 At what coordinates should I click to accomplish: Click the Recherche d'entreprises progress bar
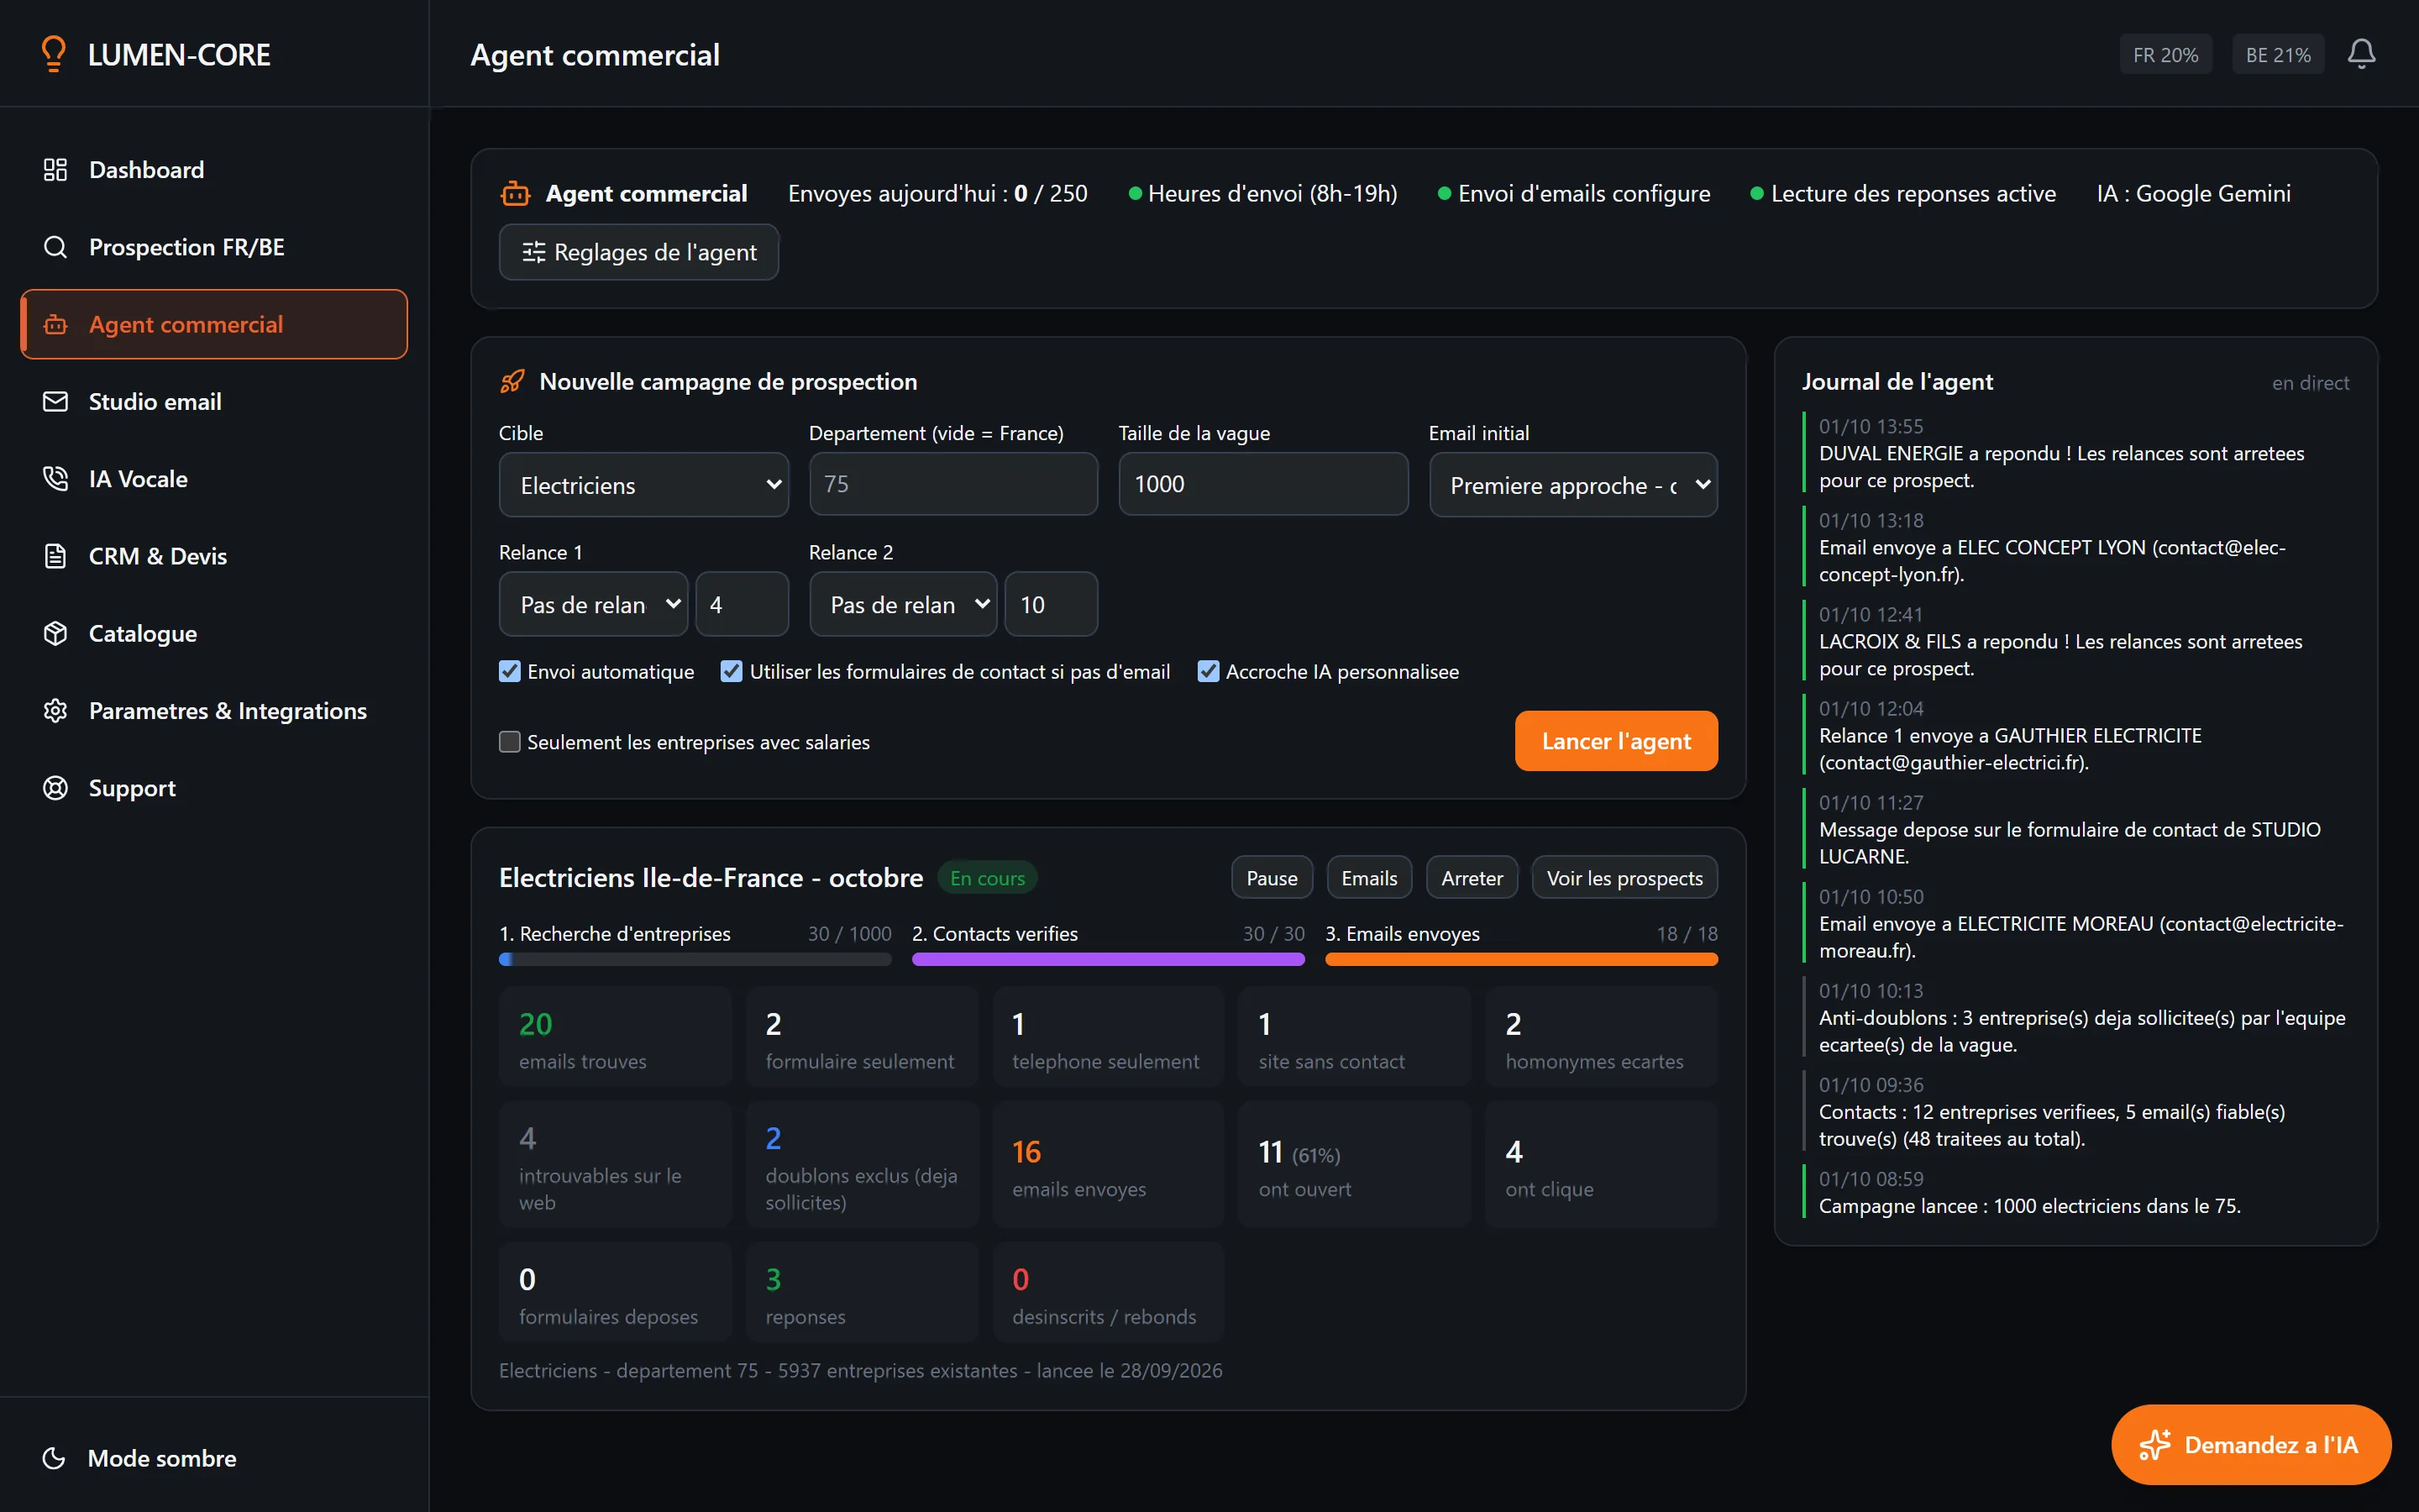pyautogui.click(x=695, y=959)
